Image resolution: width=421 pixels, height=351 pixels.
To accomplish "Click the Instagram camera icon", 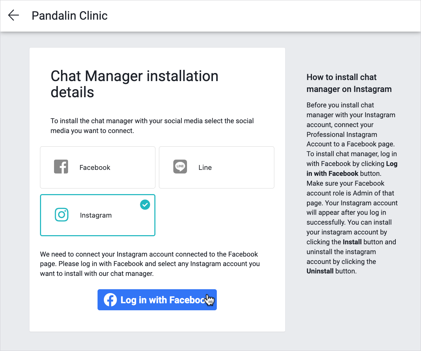I will (61, 215).
